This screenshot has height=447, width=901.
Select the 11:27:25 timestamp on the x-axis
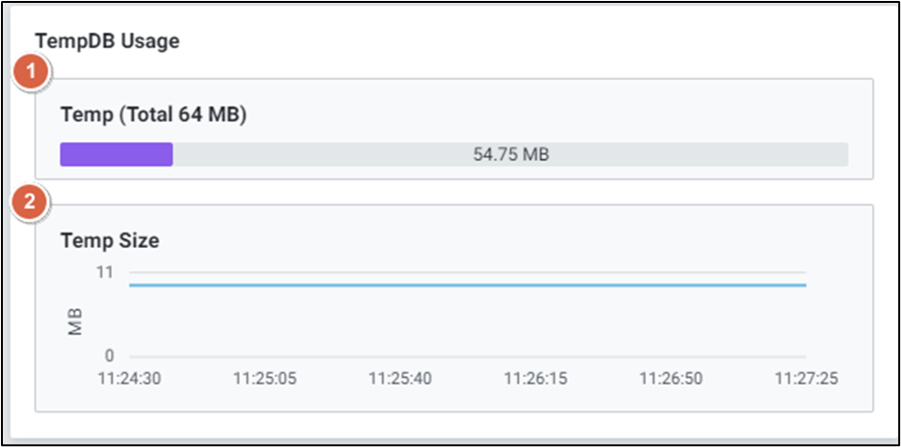coord(807,379)
